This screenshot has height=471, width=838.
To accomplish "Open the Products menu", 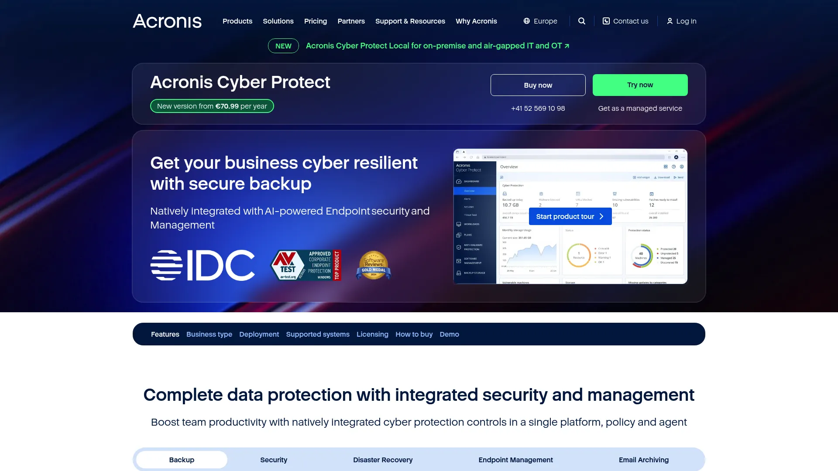I will coord(237,21).
